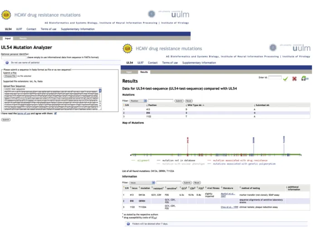Open the locus filter dropdown in Information

[142, 183]
